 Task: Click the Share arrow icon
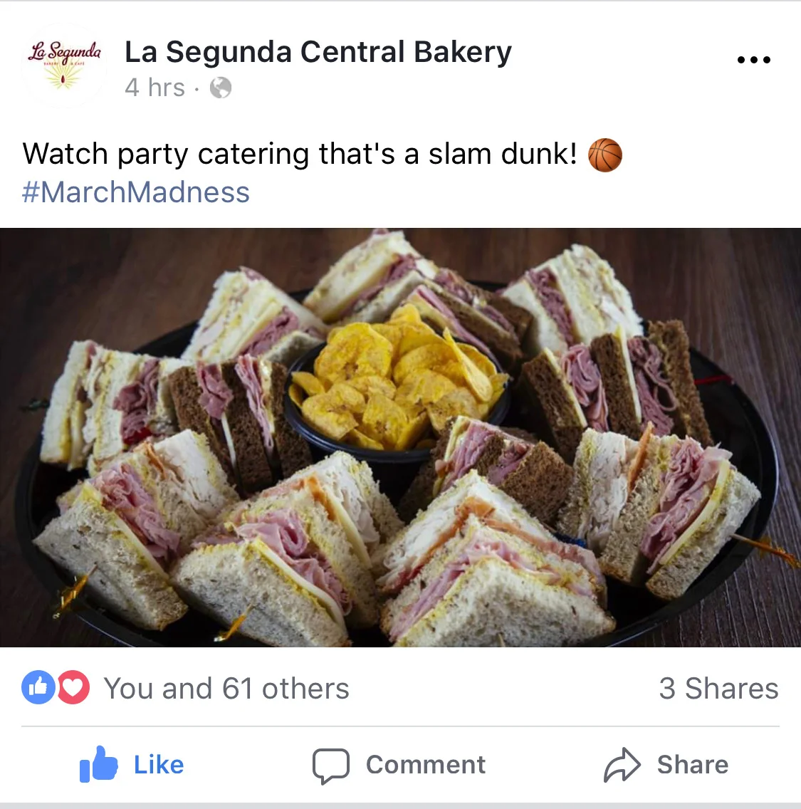point(622,764)
